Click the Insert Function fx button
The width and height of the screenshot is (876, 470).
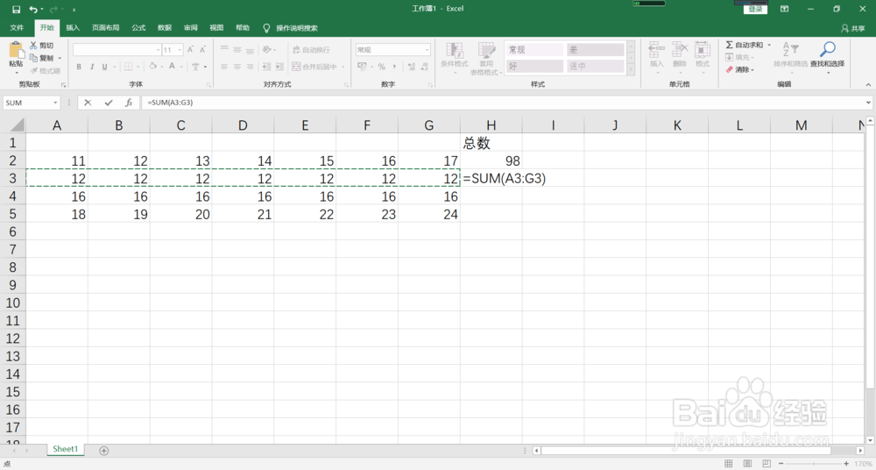click(129, 103)
